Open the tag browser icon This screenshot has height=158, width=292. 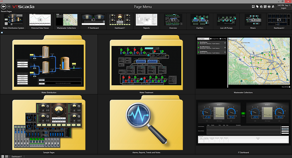pos(257,6)
